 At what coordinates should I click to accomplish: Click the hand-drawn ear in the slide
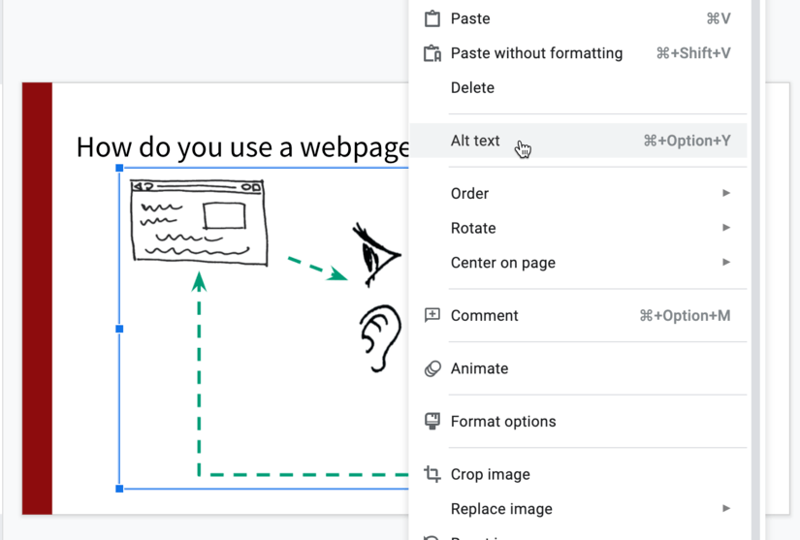(380, 336)
